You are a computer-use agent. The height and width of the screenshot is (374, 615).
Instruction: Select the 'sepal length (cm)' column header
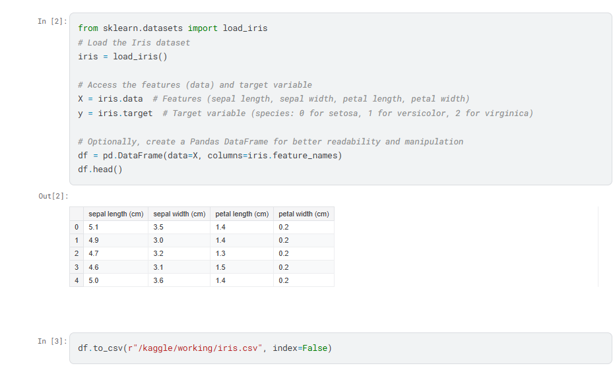click(115, 214)
